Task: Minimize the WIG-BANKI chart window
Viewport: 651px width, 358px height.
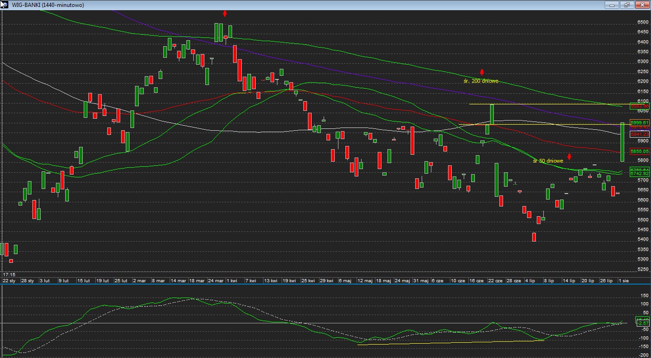Action: click(x=612, y=5)
